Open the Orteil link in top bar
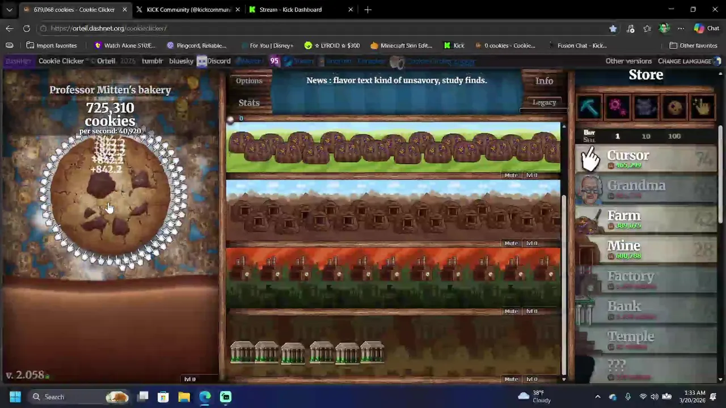726x408 pixels. point(106,61)
